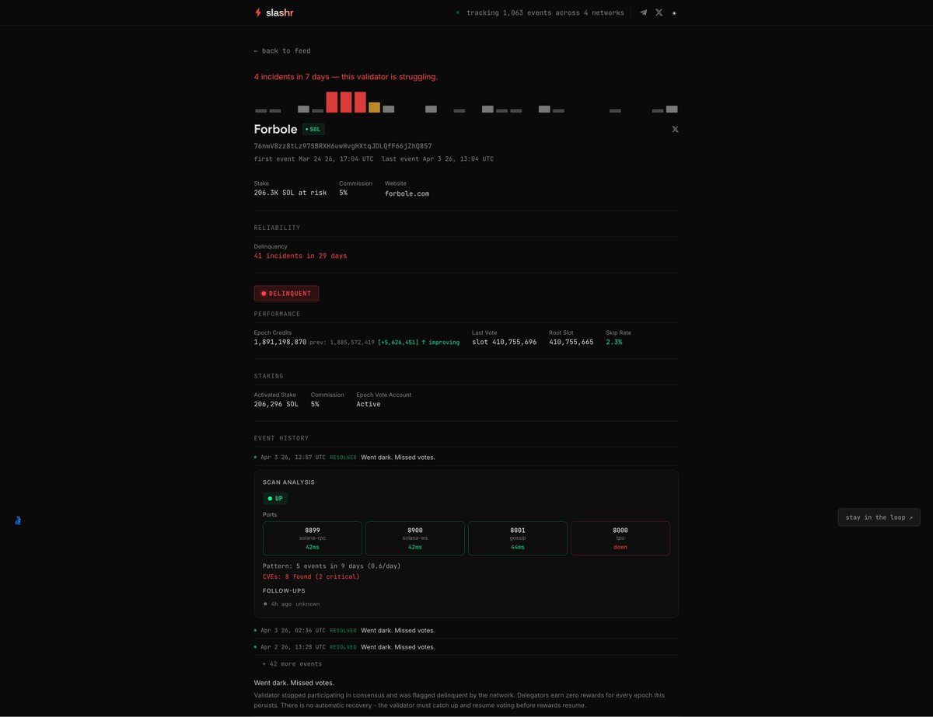Open the X icon in the top header
The height and width of the screenshot is (717, 933).
tap(659, 12)
